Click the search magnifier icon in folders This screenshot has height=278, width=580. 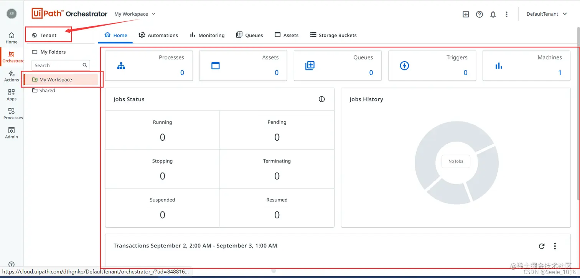tap(85, 65)
